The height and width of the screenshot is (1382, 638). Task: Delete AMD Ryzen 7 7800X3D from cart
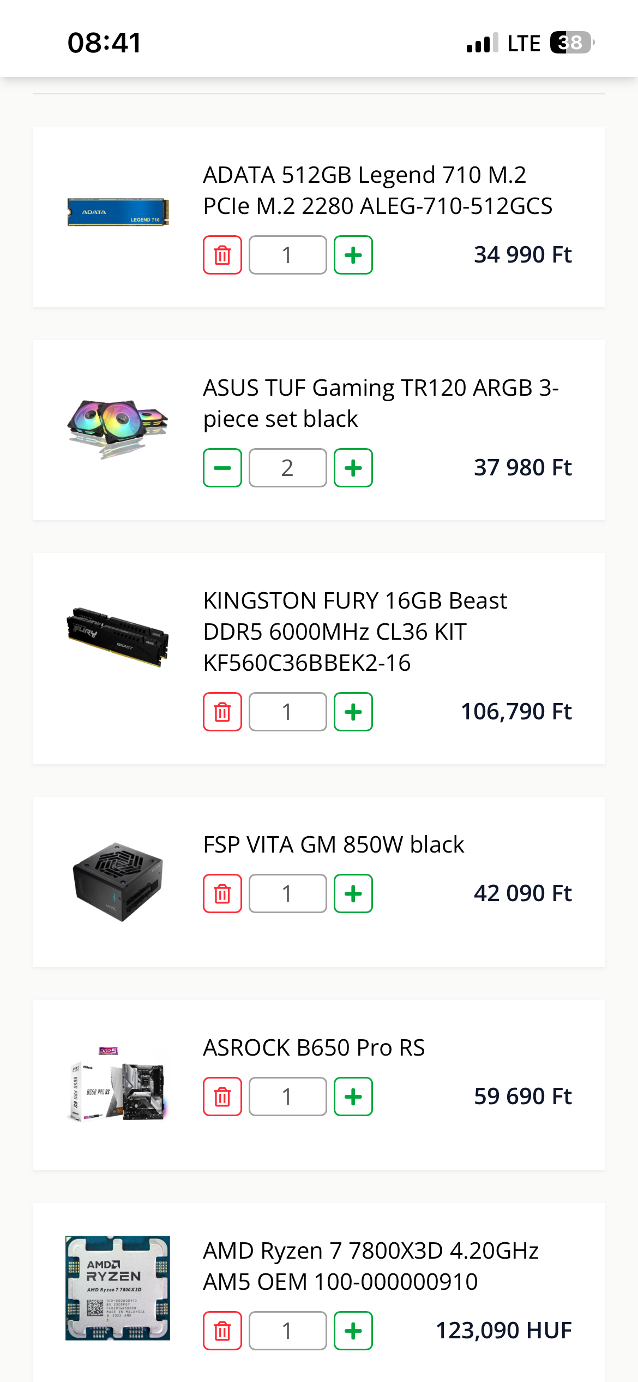[222, 1331]
